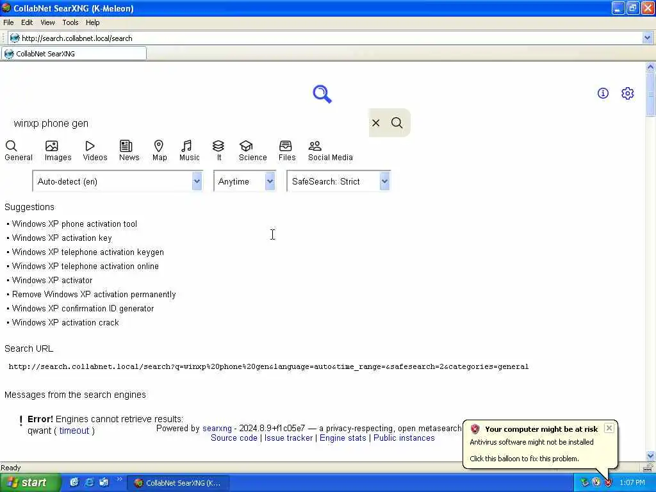Click the K-Meleon title bar icon
656x492 pixels.
coord(6,8)
